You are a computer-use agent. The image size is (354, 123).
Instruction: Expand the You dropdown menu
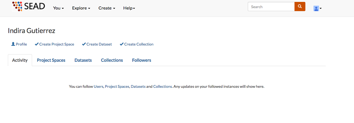58,8
